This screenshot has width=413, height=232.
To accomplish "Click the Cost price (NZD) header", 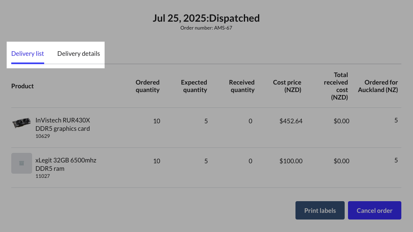I will 287,86.
